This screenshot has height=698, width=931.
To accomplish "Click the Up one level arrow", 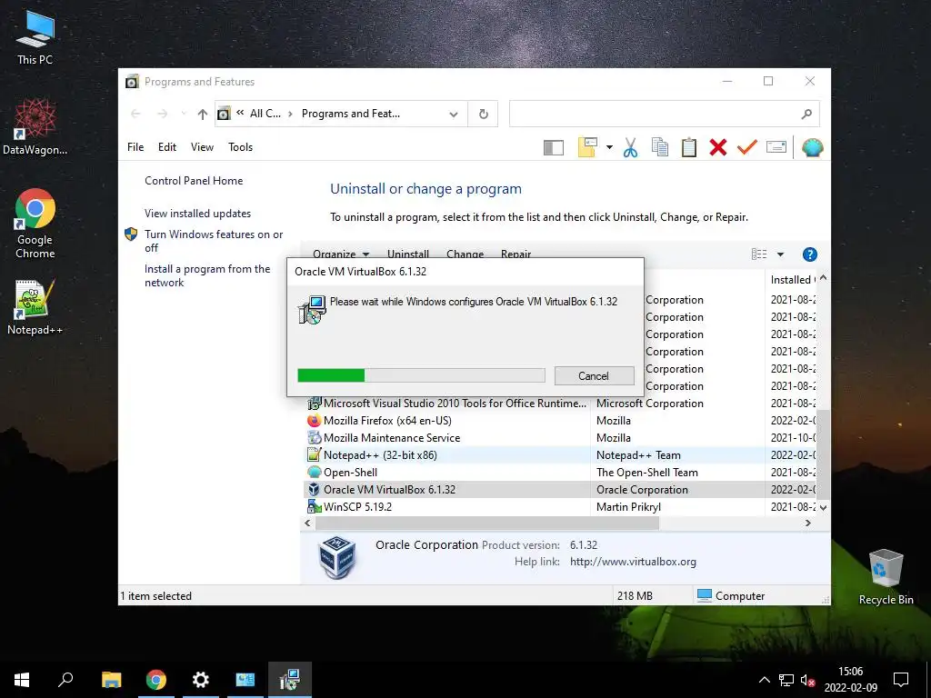I will (x=203, y=114).
